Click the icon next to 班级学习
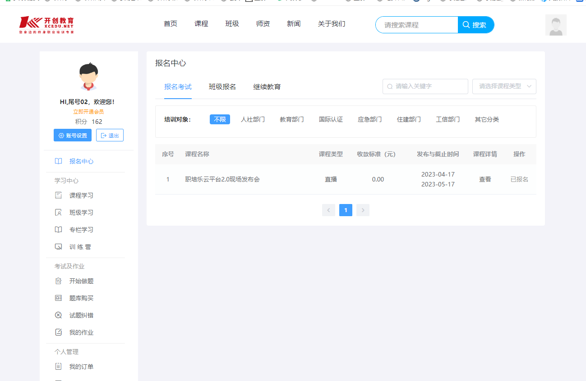This screenshot has width=586, height=381. pyautogui.click(x=58, y=213)
